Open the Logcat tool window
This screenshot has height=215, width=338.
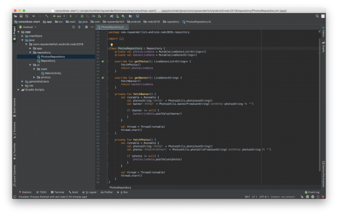pyautogui.click(x=89, y=192)
